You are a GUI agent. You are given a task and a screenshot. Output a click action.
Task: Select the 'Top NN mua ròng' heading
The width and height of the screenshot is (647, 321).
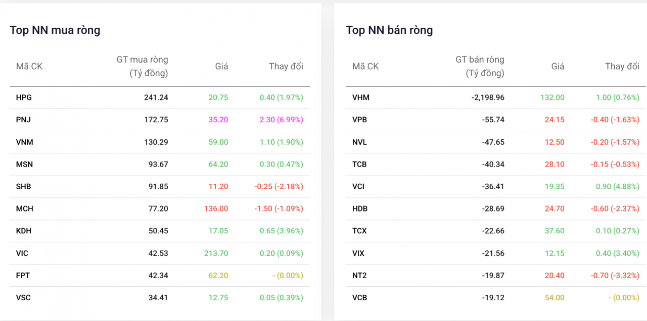point(55,30)
